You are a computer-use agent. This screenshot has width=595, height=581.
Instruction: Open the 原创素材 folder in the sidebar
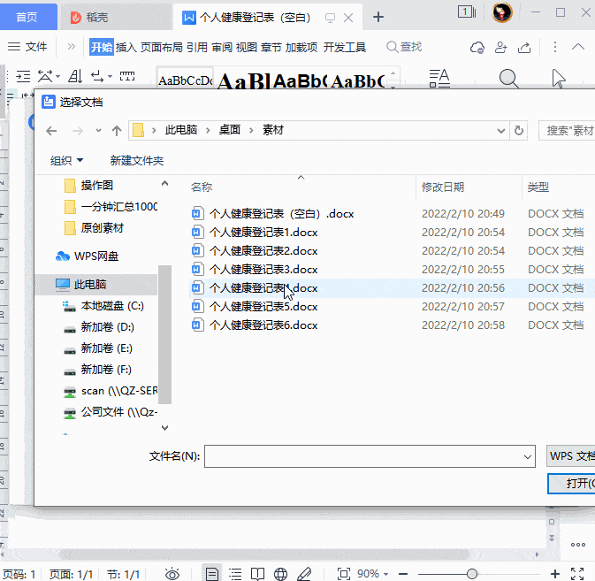[x=94, y=228]
